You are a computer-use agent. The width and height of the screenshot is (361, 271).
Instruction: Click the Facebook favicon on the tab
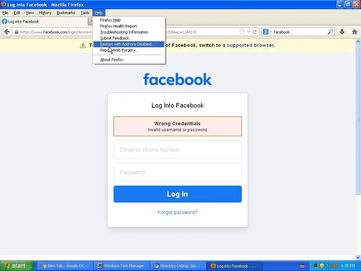4,22
